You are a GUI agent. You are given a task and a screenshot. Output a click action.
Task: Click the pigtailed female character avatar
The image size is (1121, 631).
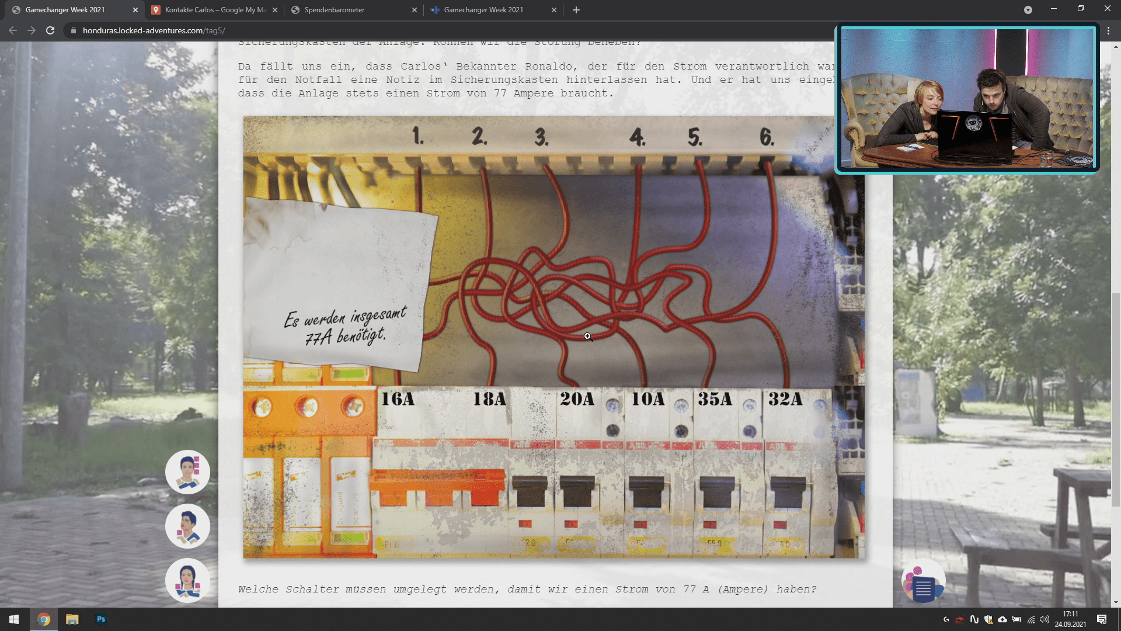pyautogui.click(x=187, y=580)
